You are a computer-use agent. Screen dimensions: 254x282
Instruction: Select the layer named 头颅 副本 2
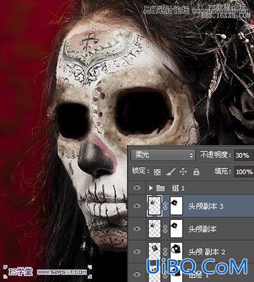206,252
